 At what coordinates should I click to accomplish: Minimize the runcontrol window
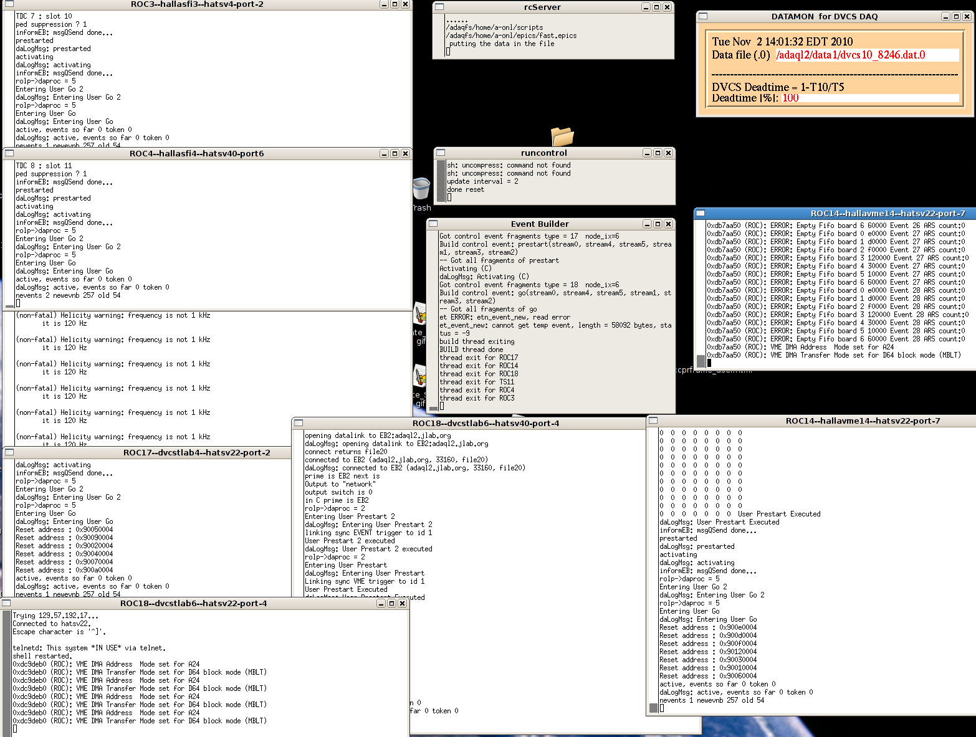click(x=647, y=153)
